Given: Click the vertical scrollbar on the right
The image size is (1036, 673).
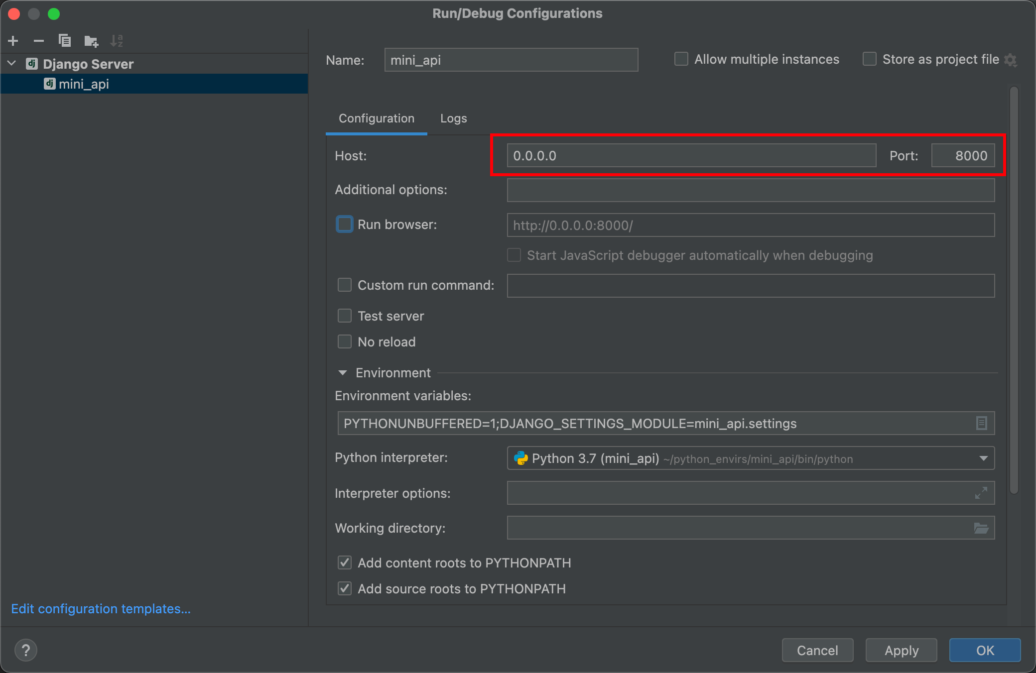Looking at the screenshot, I should click(x=1014, y=289).
